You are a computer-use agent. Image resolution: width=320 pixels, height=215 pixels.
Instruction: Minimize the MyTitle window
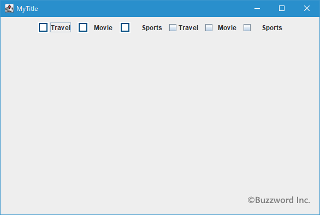[x=257, y=8]
